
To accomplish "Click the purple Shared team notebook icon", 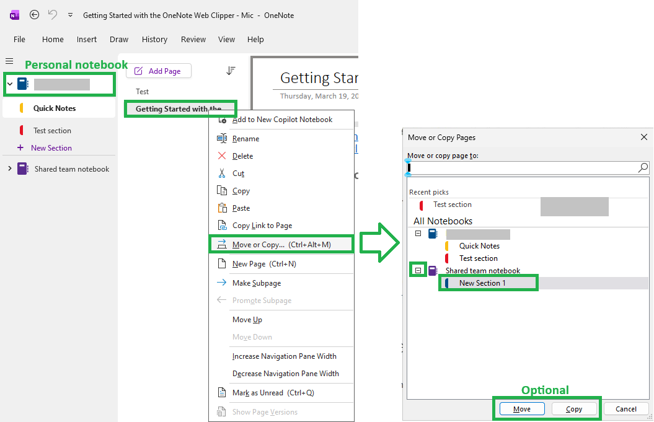I will coord(22,169).
